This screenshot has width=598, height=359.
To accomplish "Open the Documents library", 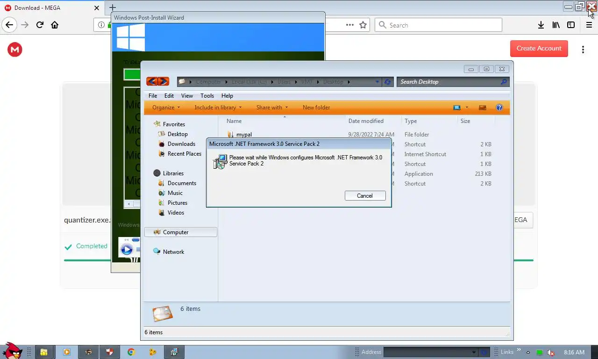I will [x=182, y=183].
